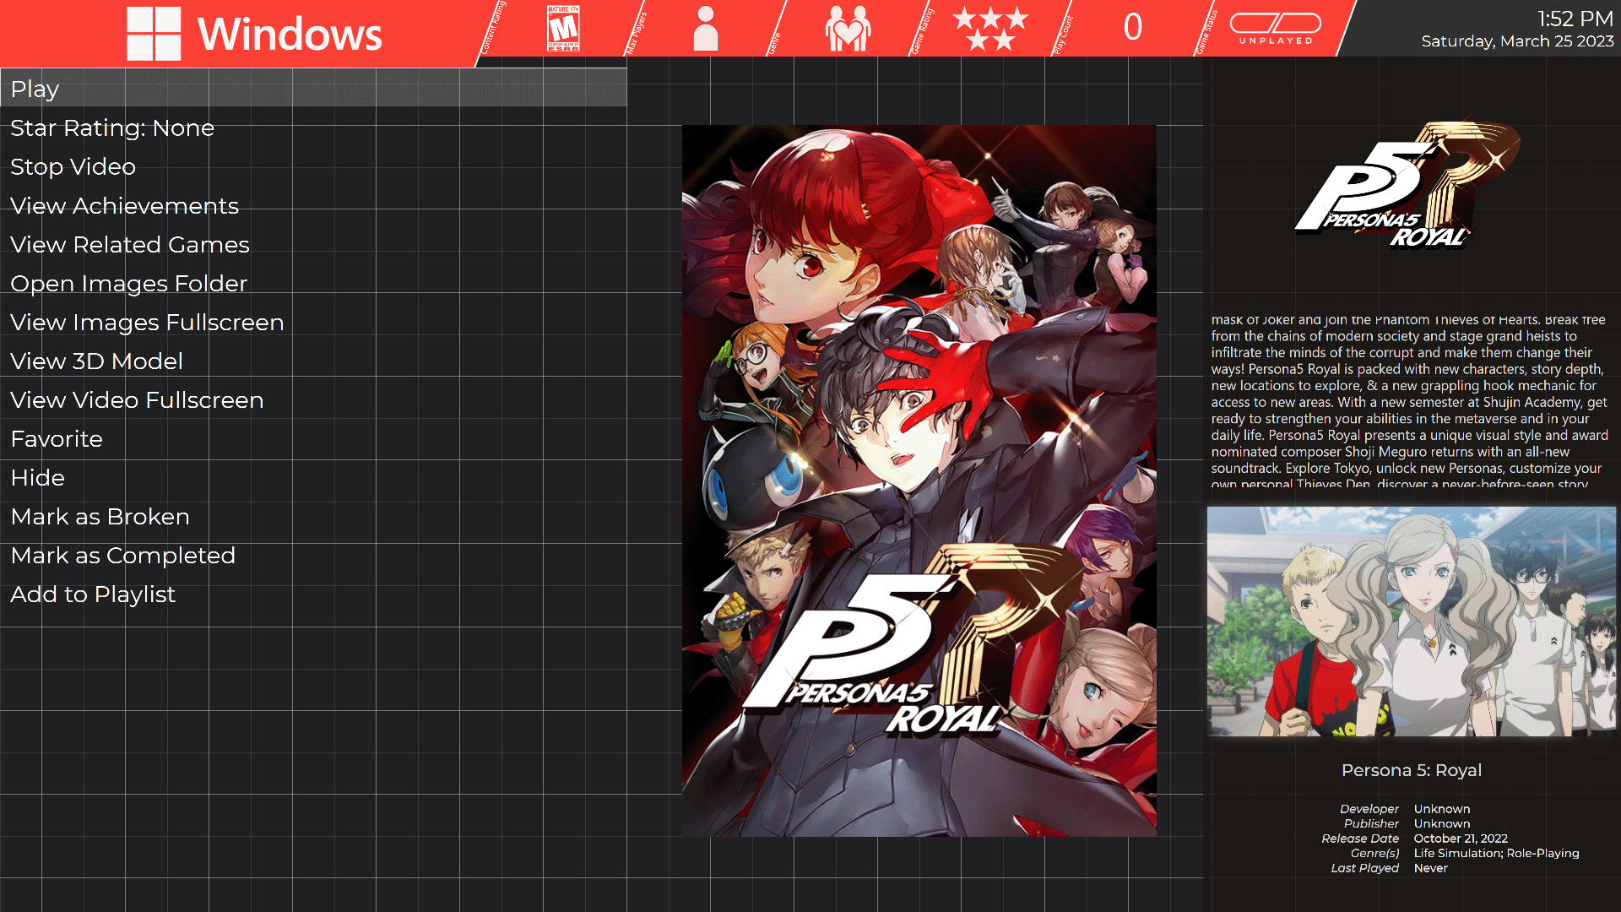Click the 1:52 PM clock
1621x912 pixels.
pos(1575,19)
